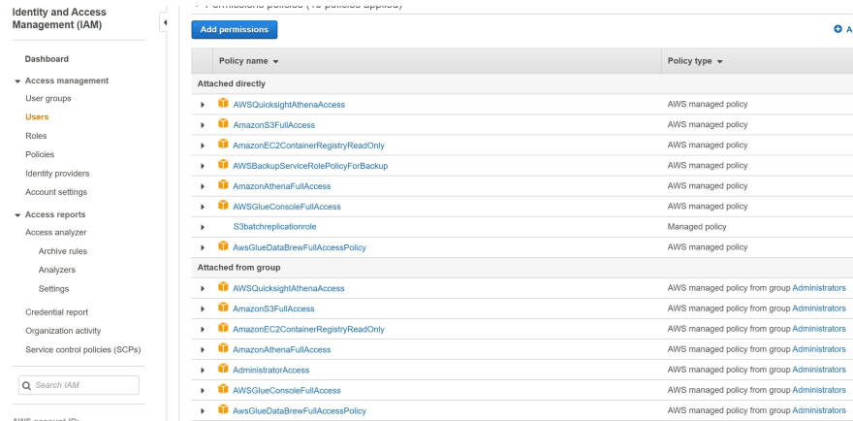Collapse the Access reports section
Viewport: 853px width, 421px height.
coord(18,215)
